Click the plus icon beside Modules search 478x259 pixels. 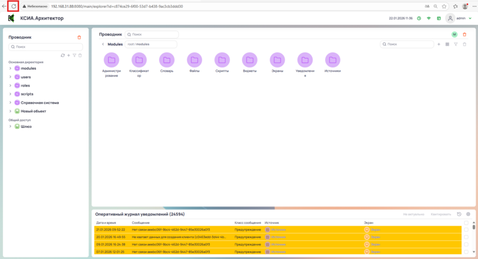coord(439,44)
